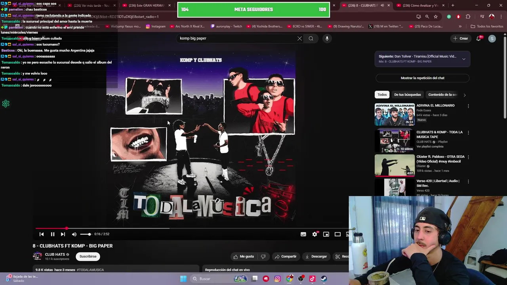Open Verso 420 Libertad video title

[438, 183]
